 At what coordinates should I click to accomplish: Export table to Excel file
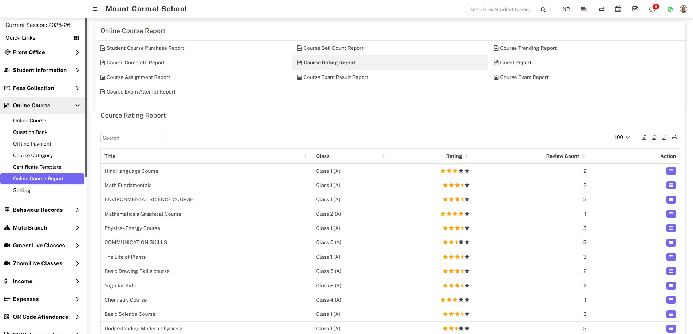pyautogui.click(x=643, y=137)
